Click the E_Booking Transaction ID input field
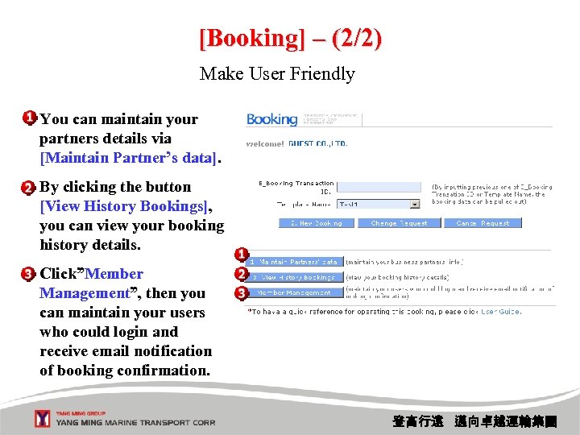Image resolution: width=580 pixels, height=435 pixels. (379, 187)
